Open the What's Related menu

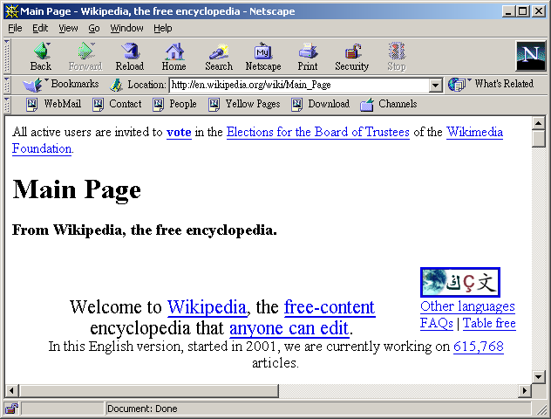(491, 85)
